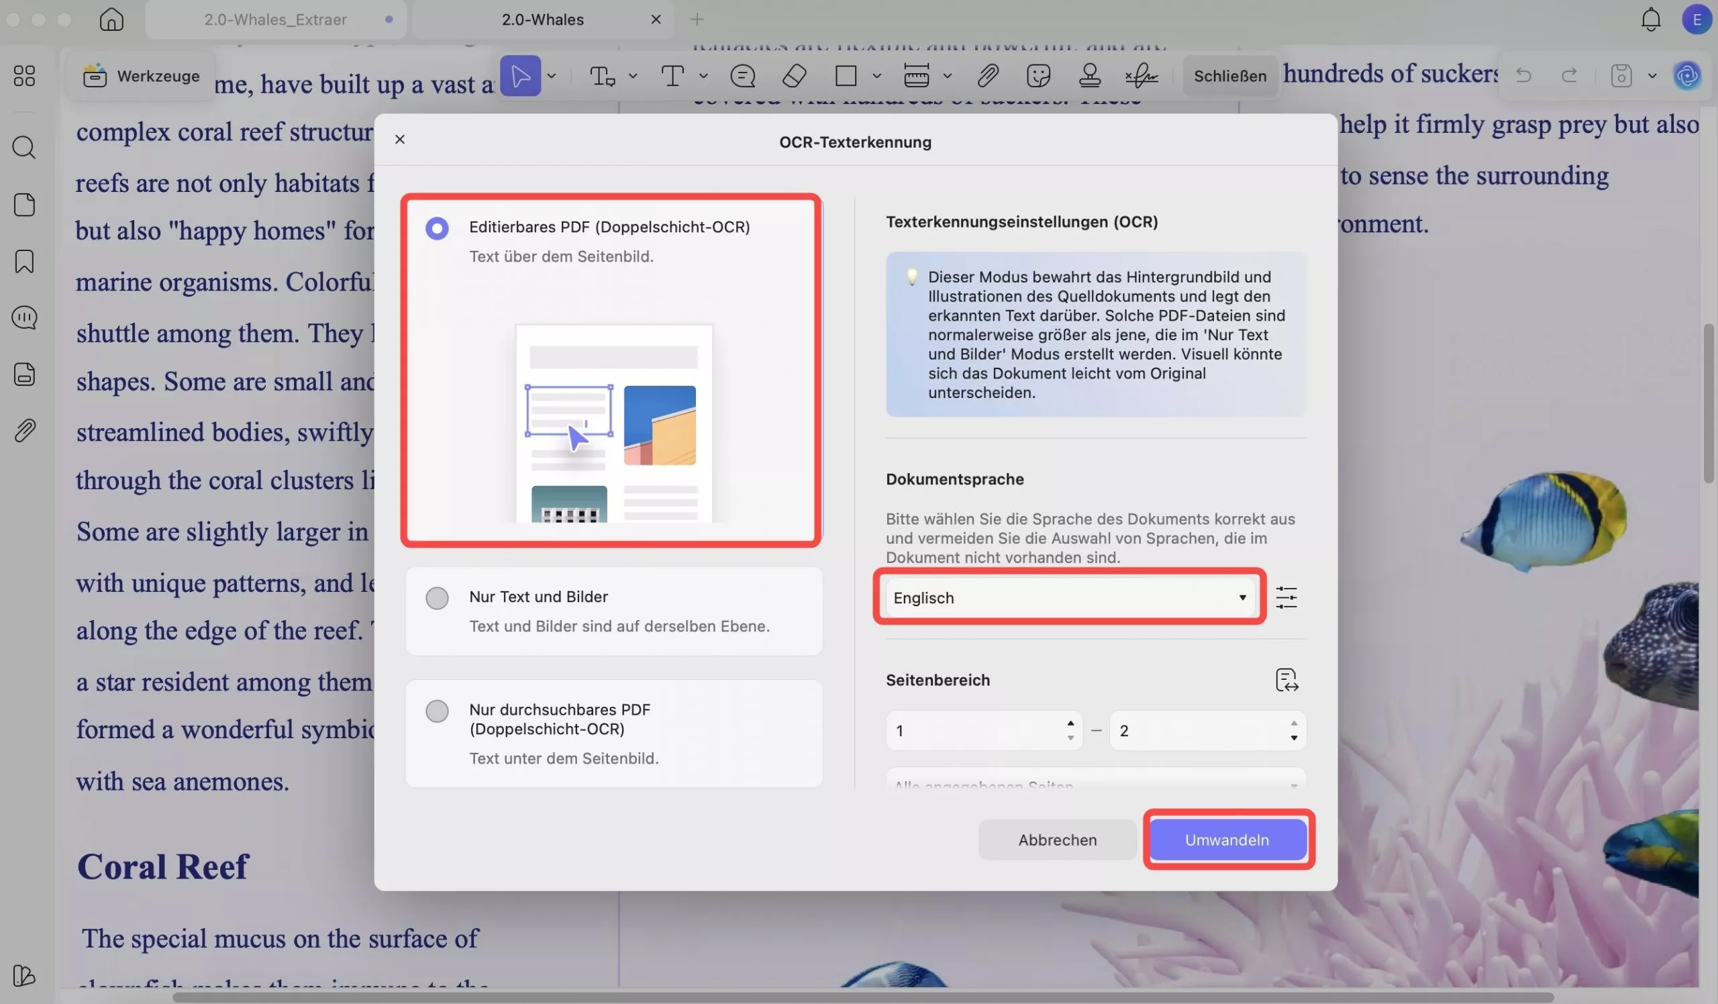1718x1004 pixels.
Task: Open the signature tool
Action: click(x=1142, y=76)
